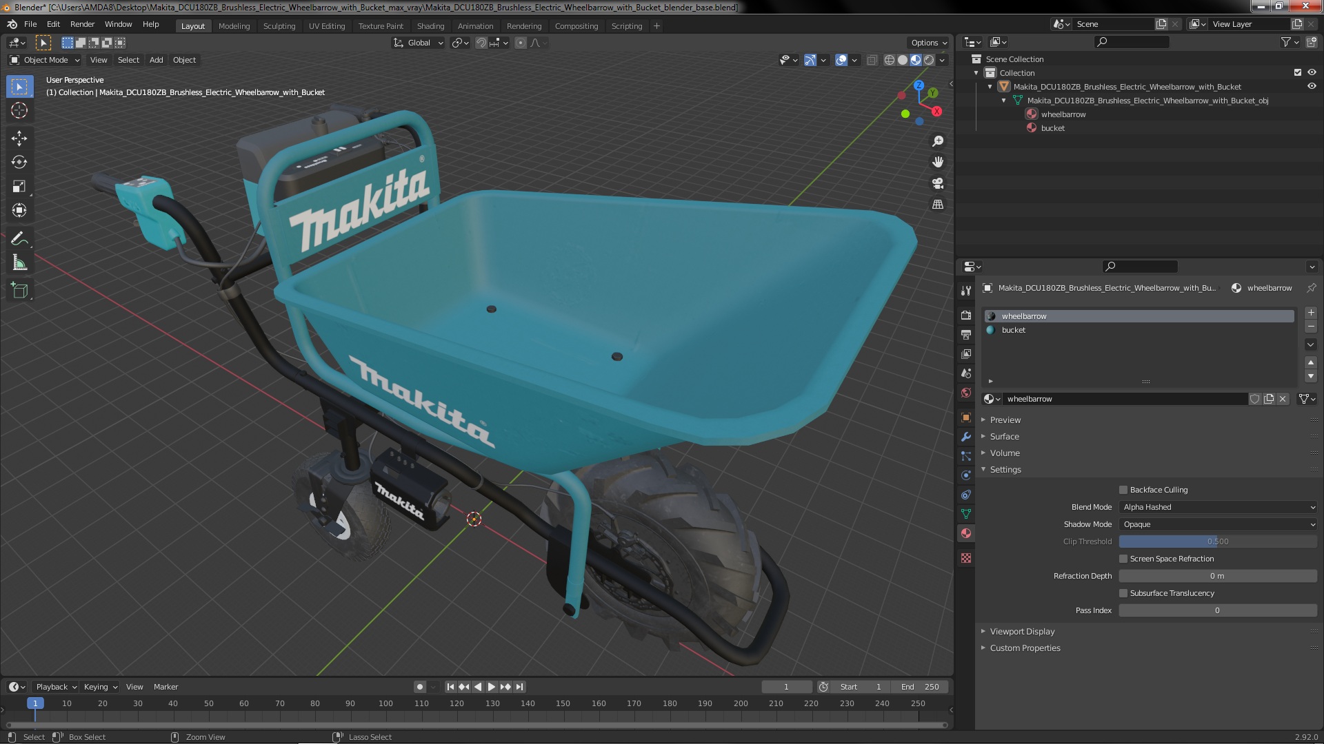The height and width of the screenshot is (744, 1324).
Task: Open the Render properties tab
Action: click(966, 315)
